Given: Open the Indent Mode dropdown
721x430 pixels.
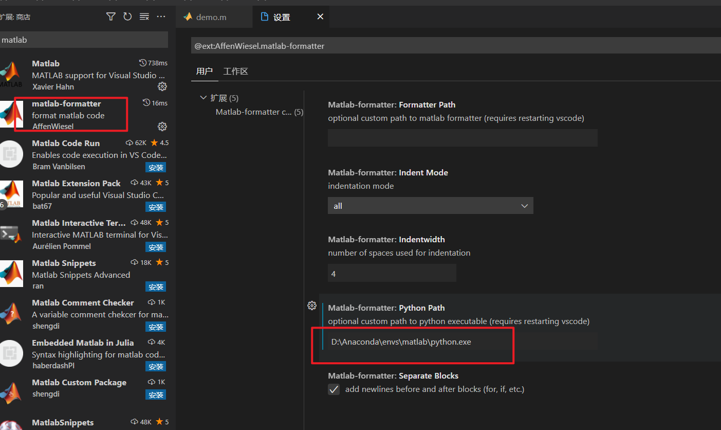Looking at the screenshot, I should (431, 206).
